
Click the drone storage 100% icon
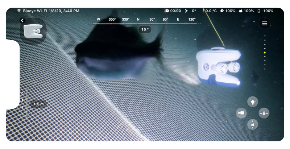point(222,11)
